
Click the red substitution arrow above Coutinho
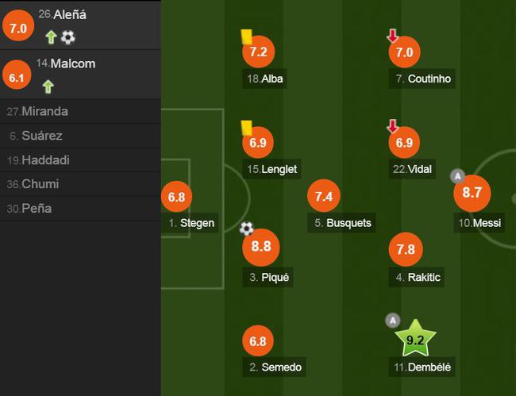pos(393,36)
